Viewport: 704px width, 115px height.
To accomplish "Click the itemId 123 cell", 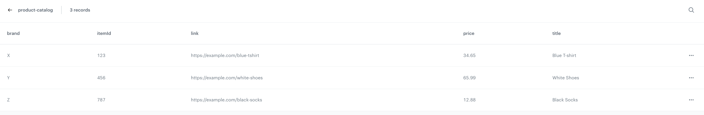I will pos(101,55).
